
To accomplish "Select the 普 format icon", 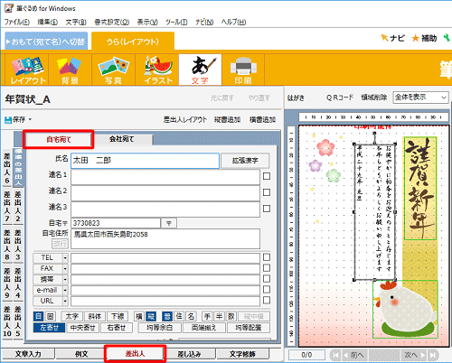I will pyautogui.click(x=167, y=316).
